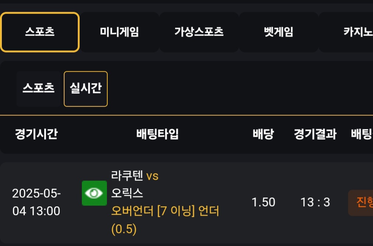This screenshot has width=373, height=246.
Task: Click the match date 2025-05-04 13:00
Action: (36, 202)
